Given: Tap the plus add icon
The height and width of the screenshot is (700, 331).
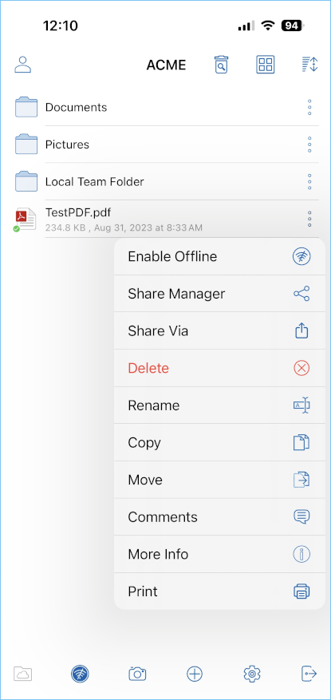Looking at the screenshot, I should (x=195, y=673).
